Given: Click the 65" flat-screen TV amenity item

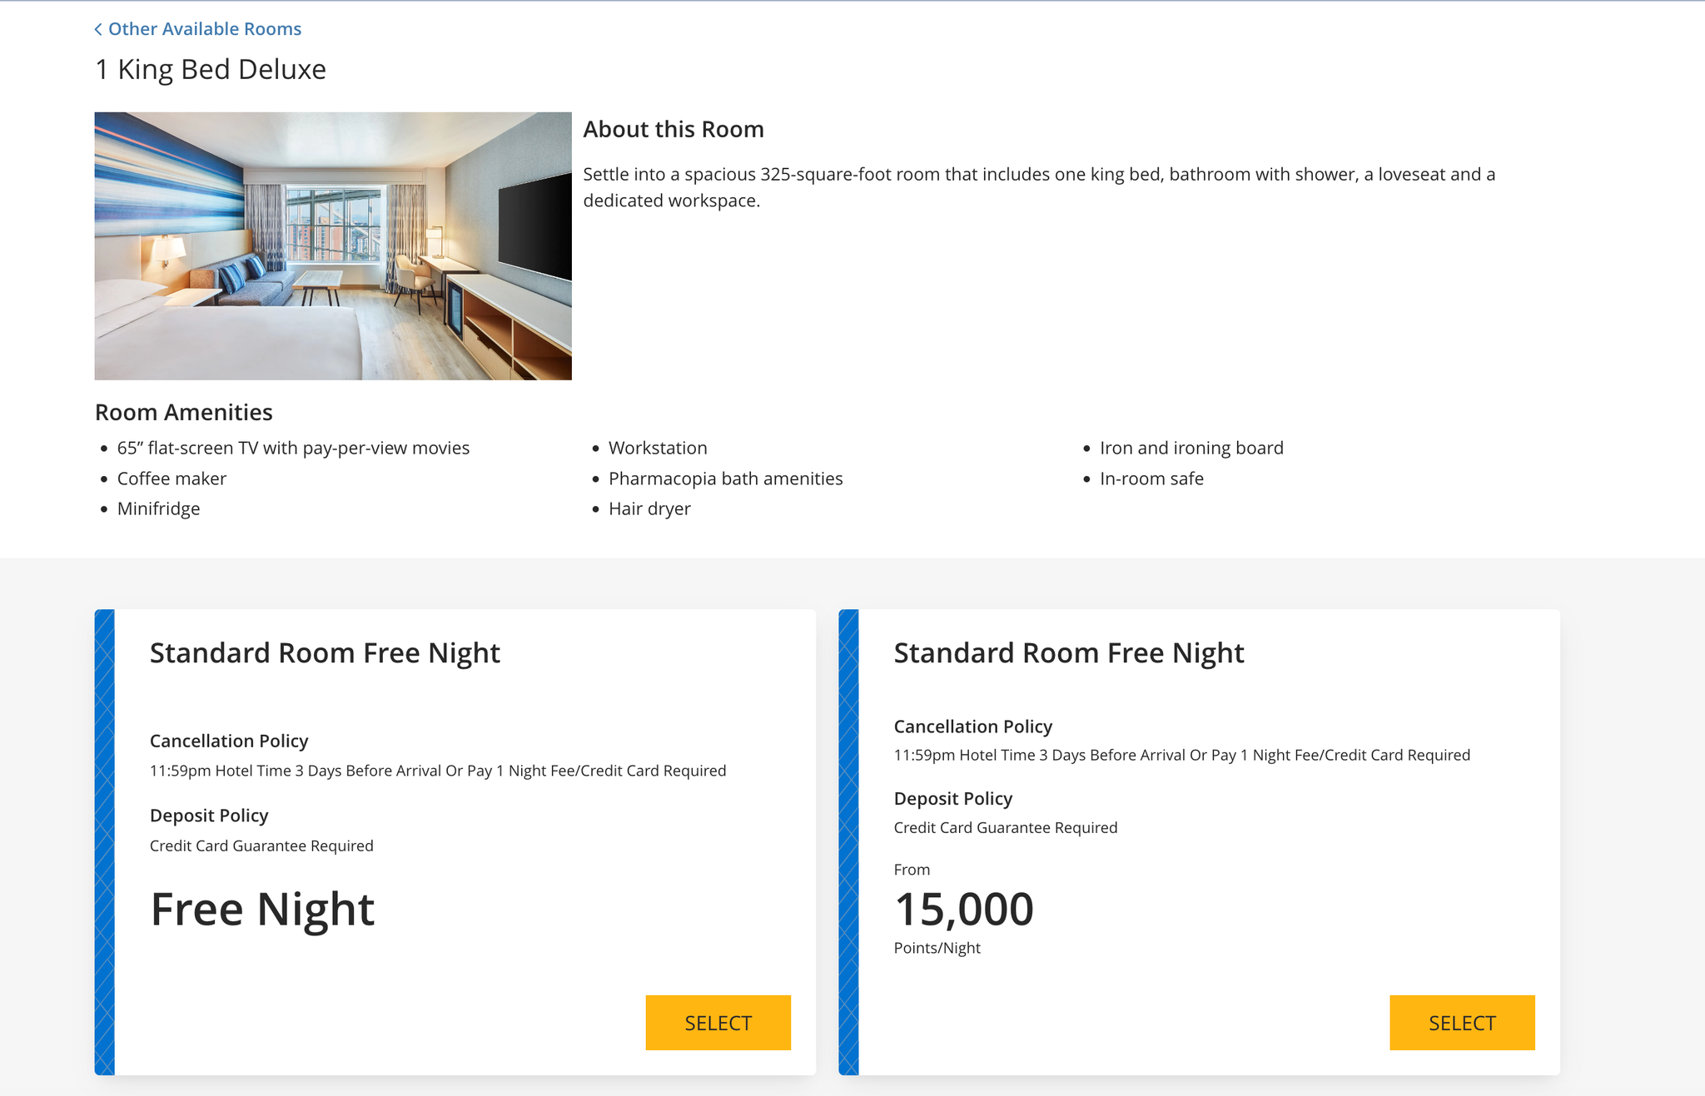Looking at the screenshot, I should pyautogui.click(x=293, y=448).
